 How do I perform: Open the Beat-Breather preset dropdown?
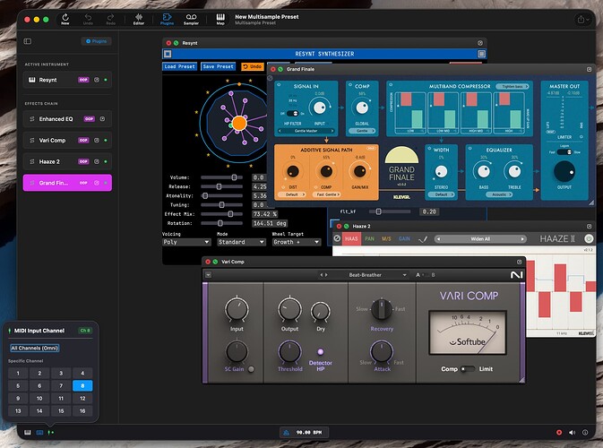[377, 275]
